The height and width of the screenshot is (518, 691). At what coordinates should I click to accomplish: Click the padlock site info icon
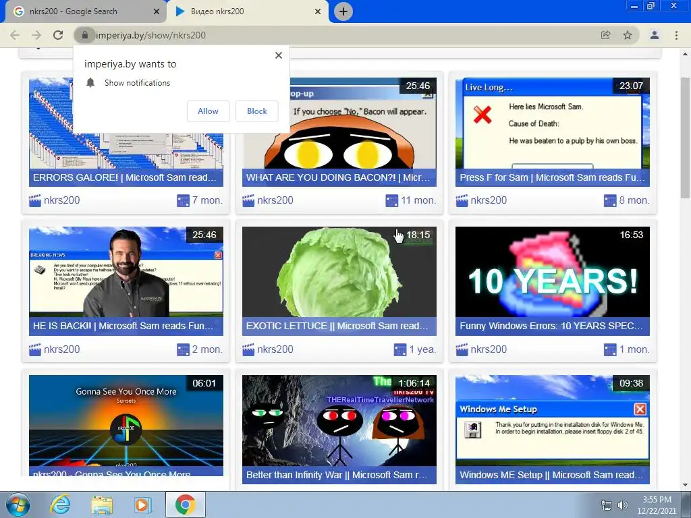click(84, 35)
